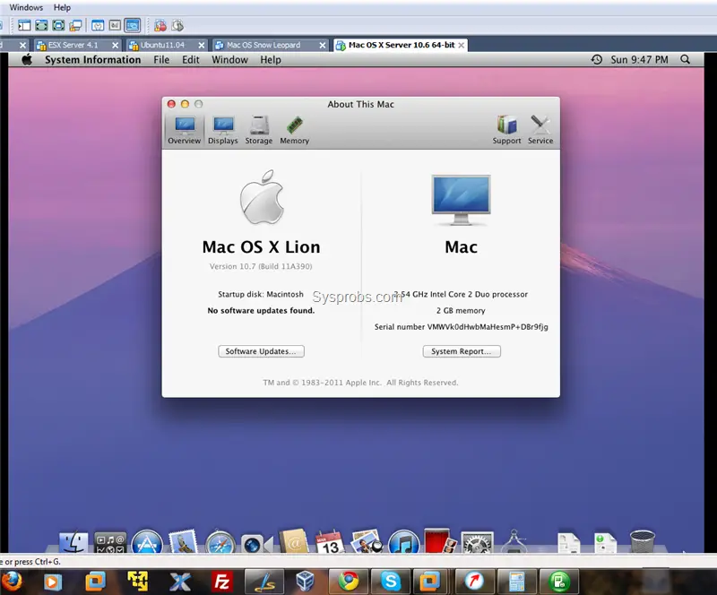The image size is (717, 595).
Task: Switch to the ESX Server 4.1 VM tab
Action: 73,45
